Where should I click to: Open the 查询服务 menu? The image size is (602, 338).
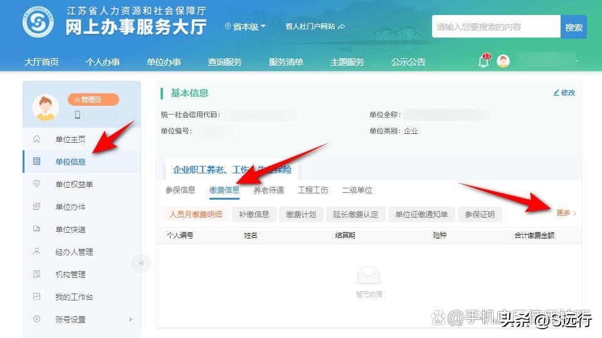224,62
